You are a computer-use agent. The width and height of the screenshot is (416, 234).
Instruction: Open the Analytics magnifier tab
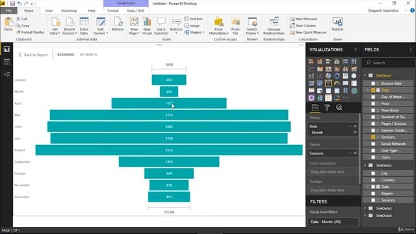[x=339, y=107]
